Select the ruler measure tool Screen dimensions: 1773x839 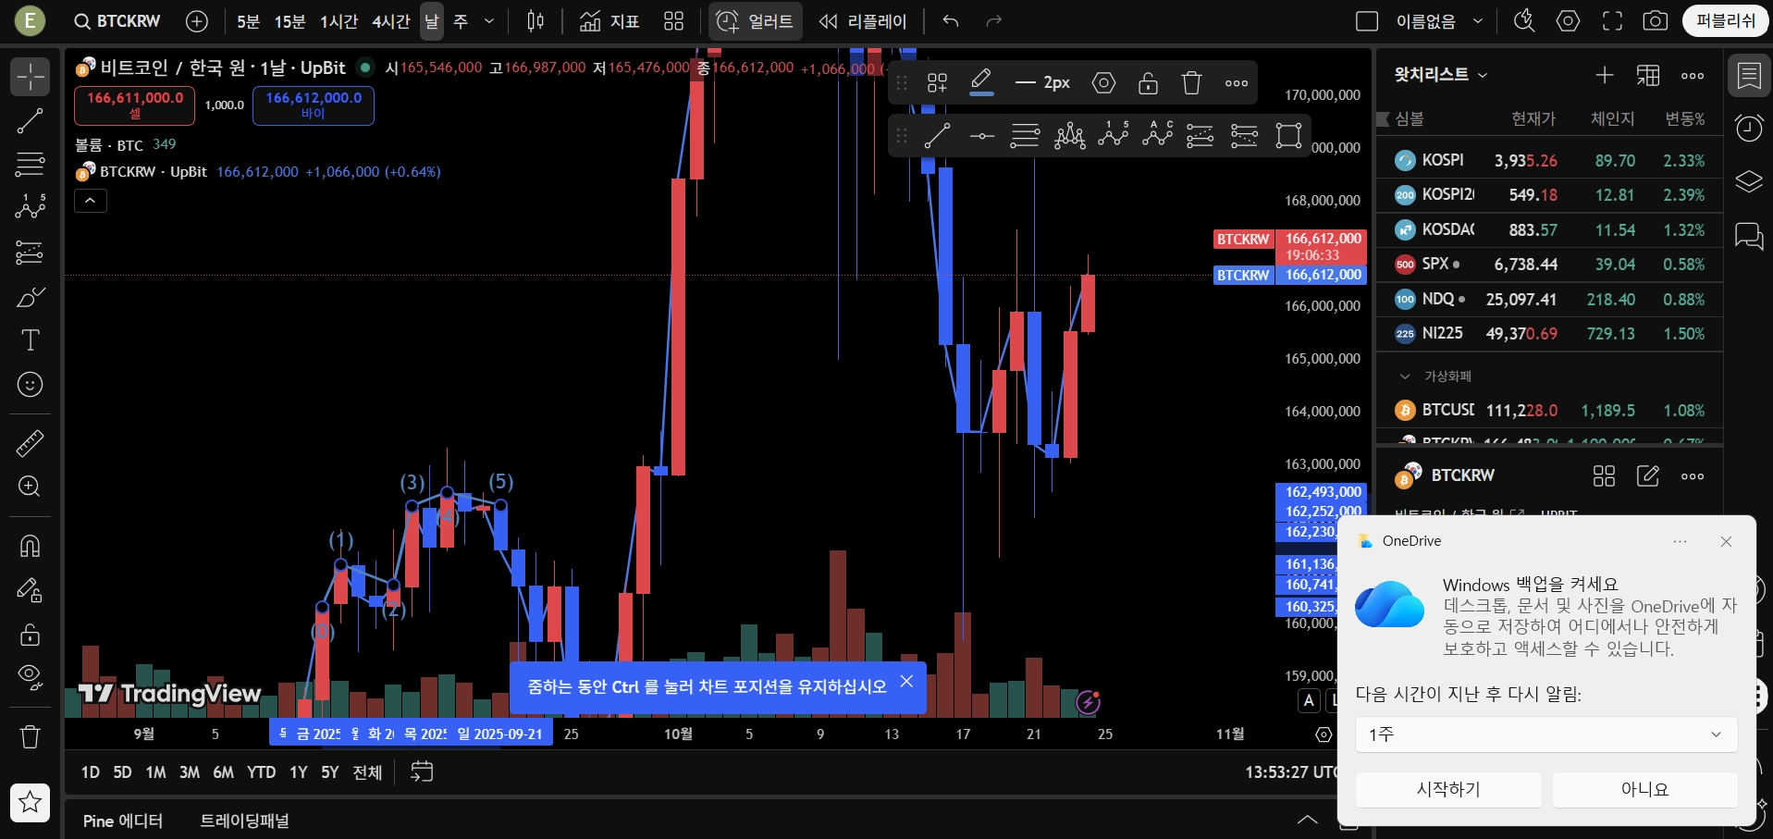tap(30, 444)
